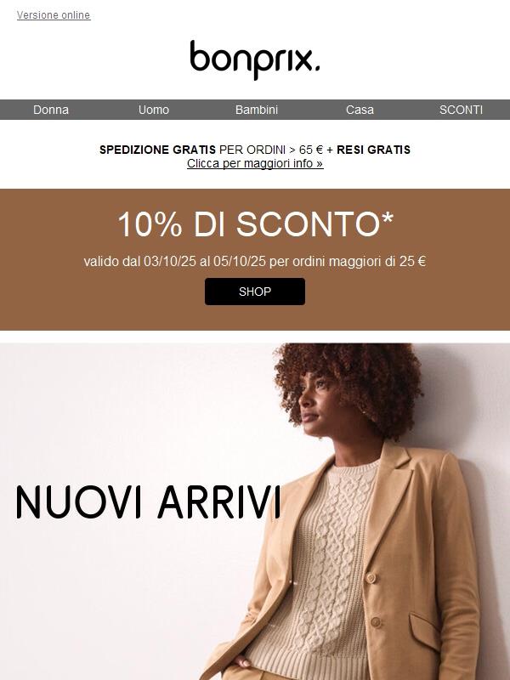Click the discount validity dates text

click(255, 262)
